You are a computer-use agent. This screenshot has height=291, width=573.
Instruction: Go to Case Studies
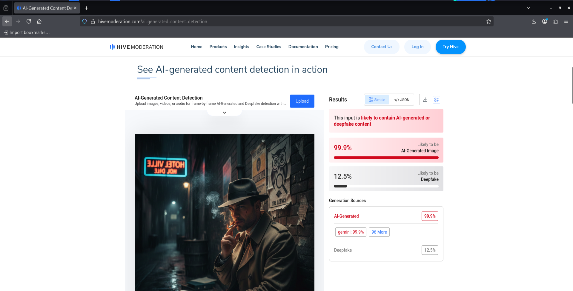269,47
